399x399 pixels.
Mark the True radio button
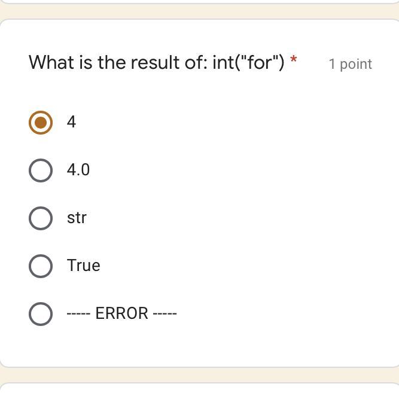[40, 266]
